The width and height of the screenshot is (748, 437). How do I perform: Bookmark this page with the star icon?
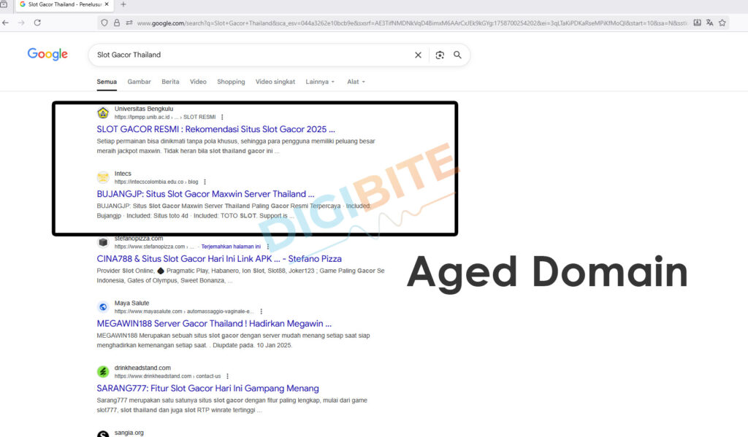click(x=722, y=23)
